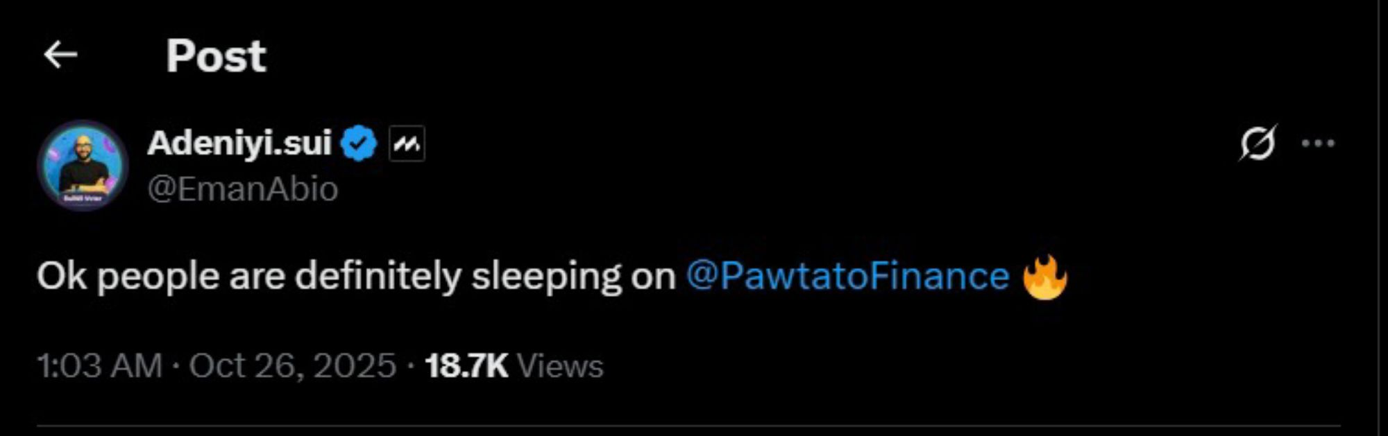
Task: Open the Grok explain-post icon
Action: pyautogui.click(x=1258, y=143)
